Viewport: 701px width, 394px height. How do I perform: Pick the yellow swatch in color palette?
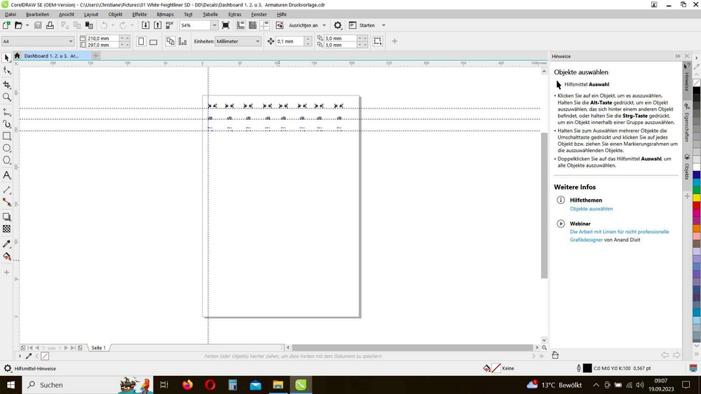[697, 197]
